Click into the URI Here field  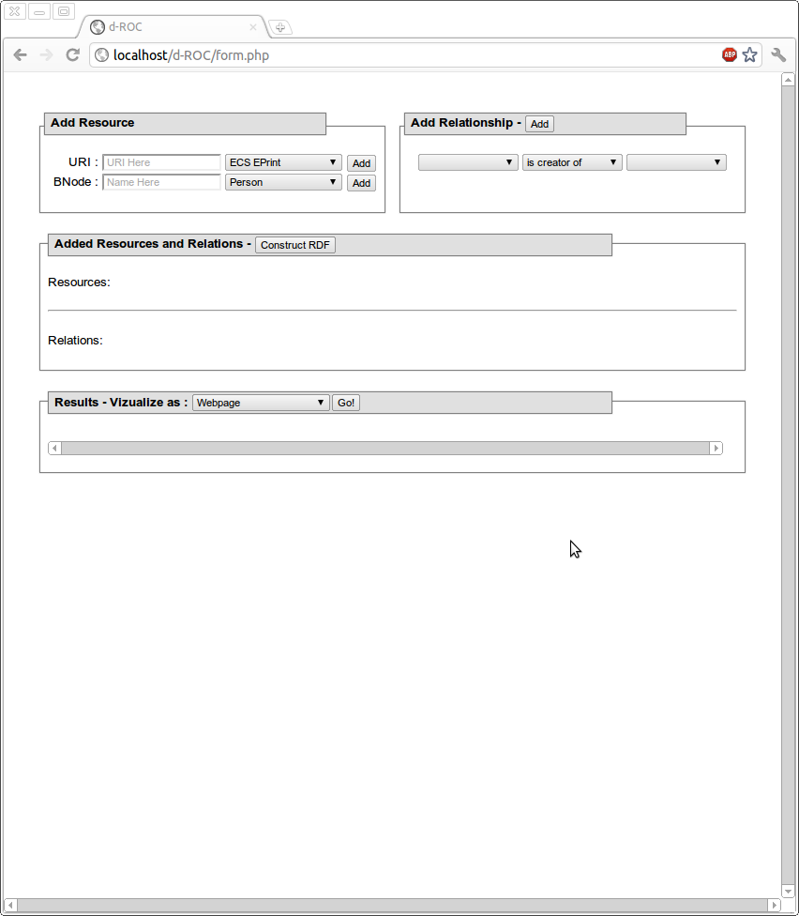pyautogui.click(x=161, y=162)
